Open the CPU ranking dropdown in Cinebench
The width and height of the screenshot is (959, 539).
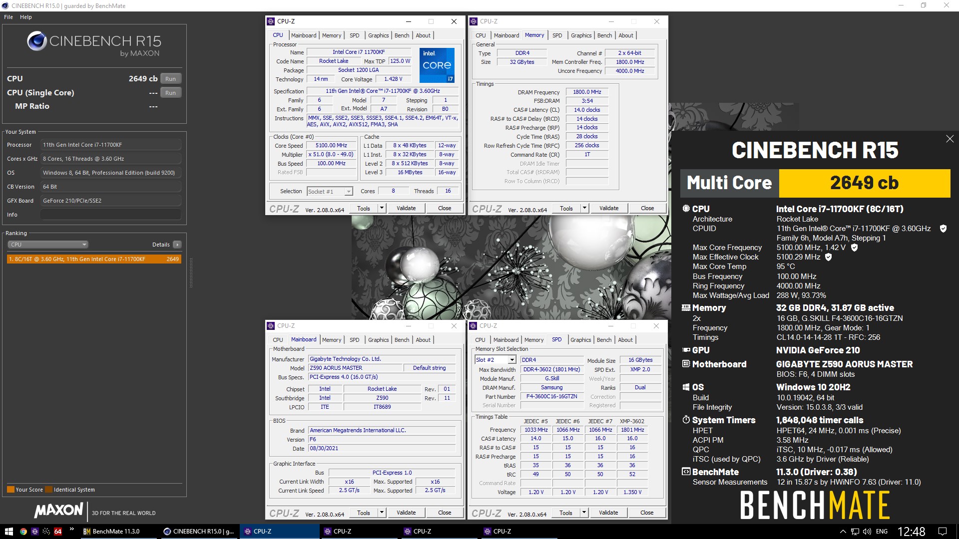pyautogui.click(x=48, y=245)
